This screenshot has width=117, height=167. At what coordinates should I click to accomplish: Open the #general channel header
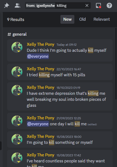tap(17, 34)
